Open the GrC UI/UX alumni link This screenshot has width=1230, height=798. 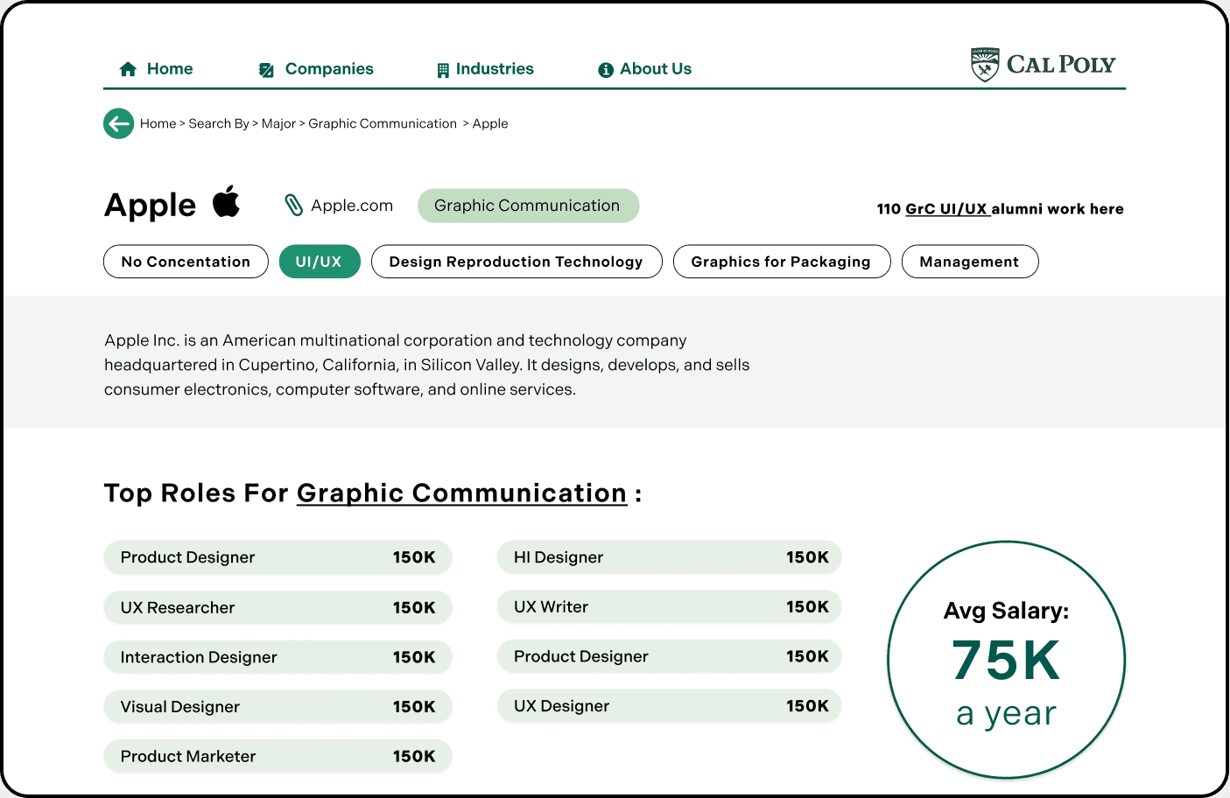[x=947, y=209]
